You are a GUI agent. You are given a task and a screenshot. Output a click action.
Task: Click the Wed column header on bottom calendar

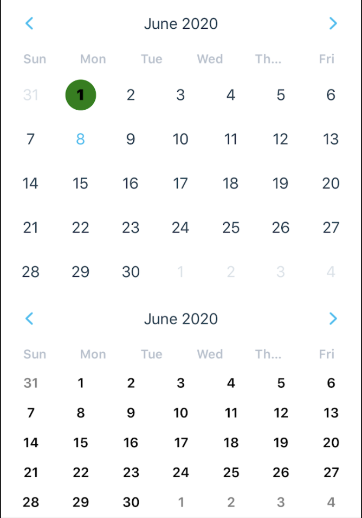210,354
